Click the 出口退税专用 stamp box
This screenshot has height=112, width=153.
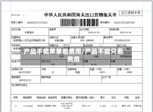click(x=131, y=13)
